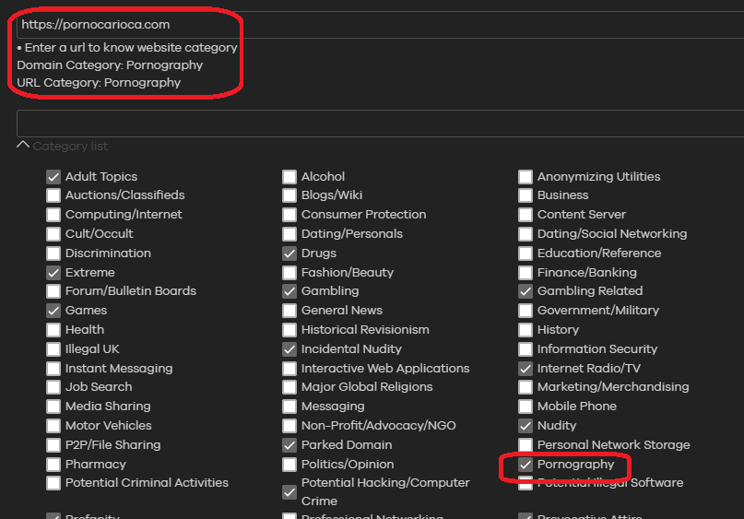
Task: Uncheck the Extreme category
Action: coord(53,273)
